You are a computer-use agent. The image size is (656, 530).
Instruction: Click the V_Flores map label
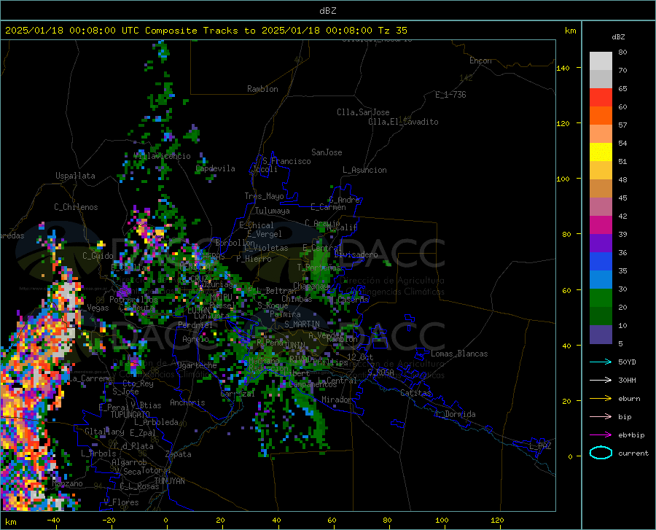[121, 502]
